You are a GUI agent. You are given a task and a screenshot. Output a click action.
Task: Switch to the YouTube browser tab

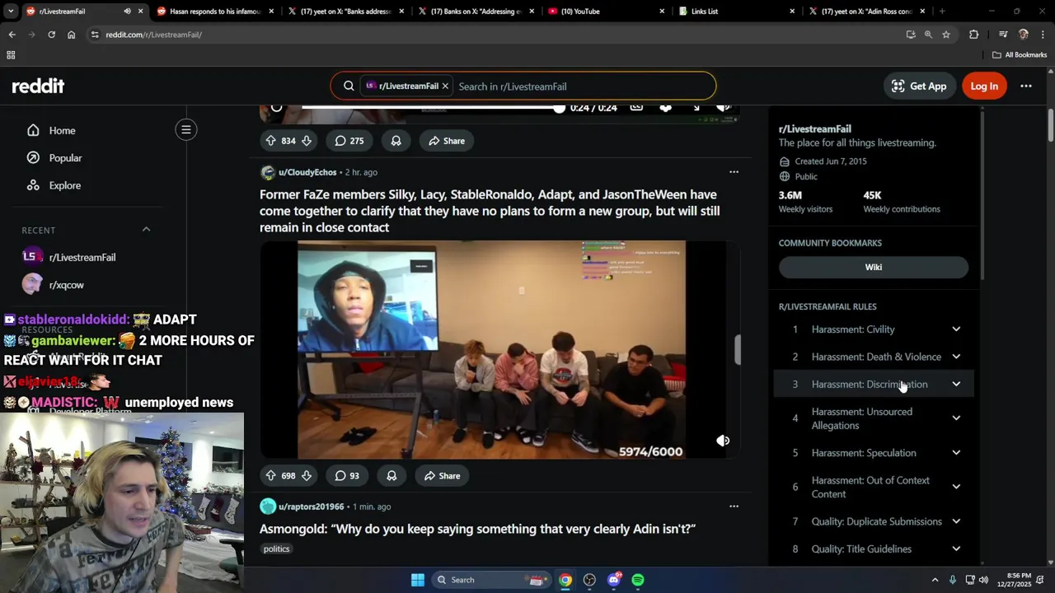pos(606,12)
